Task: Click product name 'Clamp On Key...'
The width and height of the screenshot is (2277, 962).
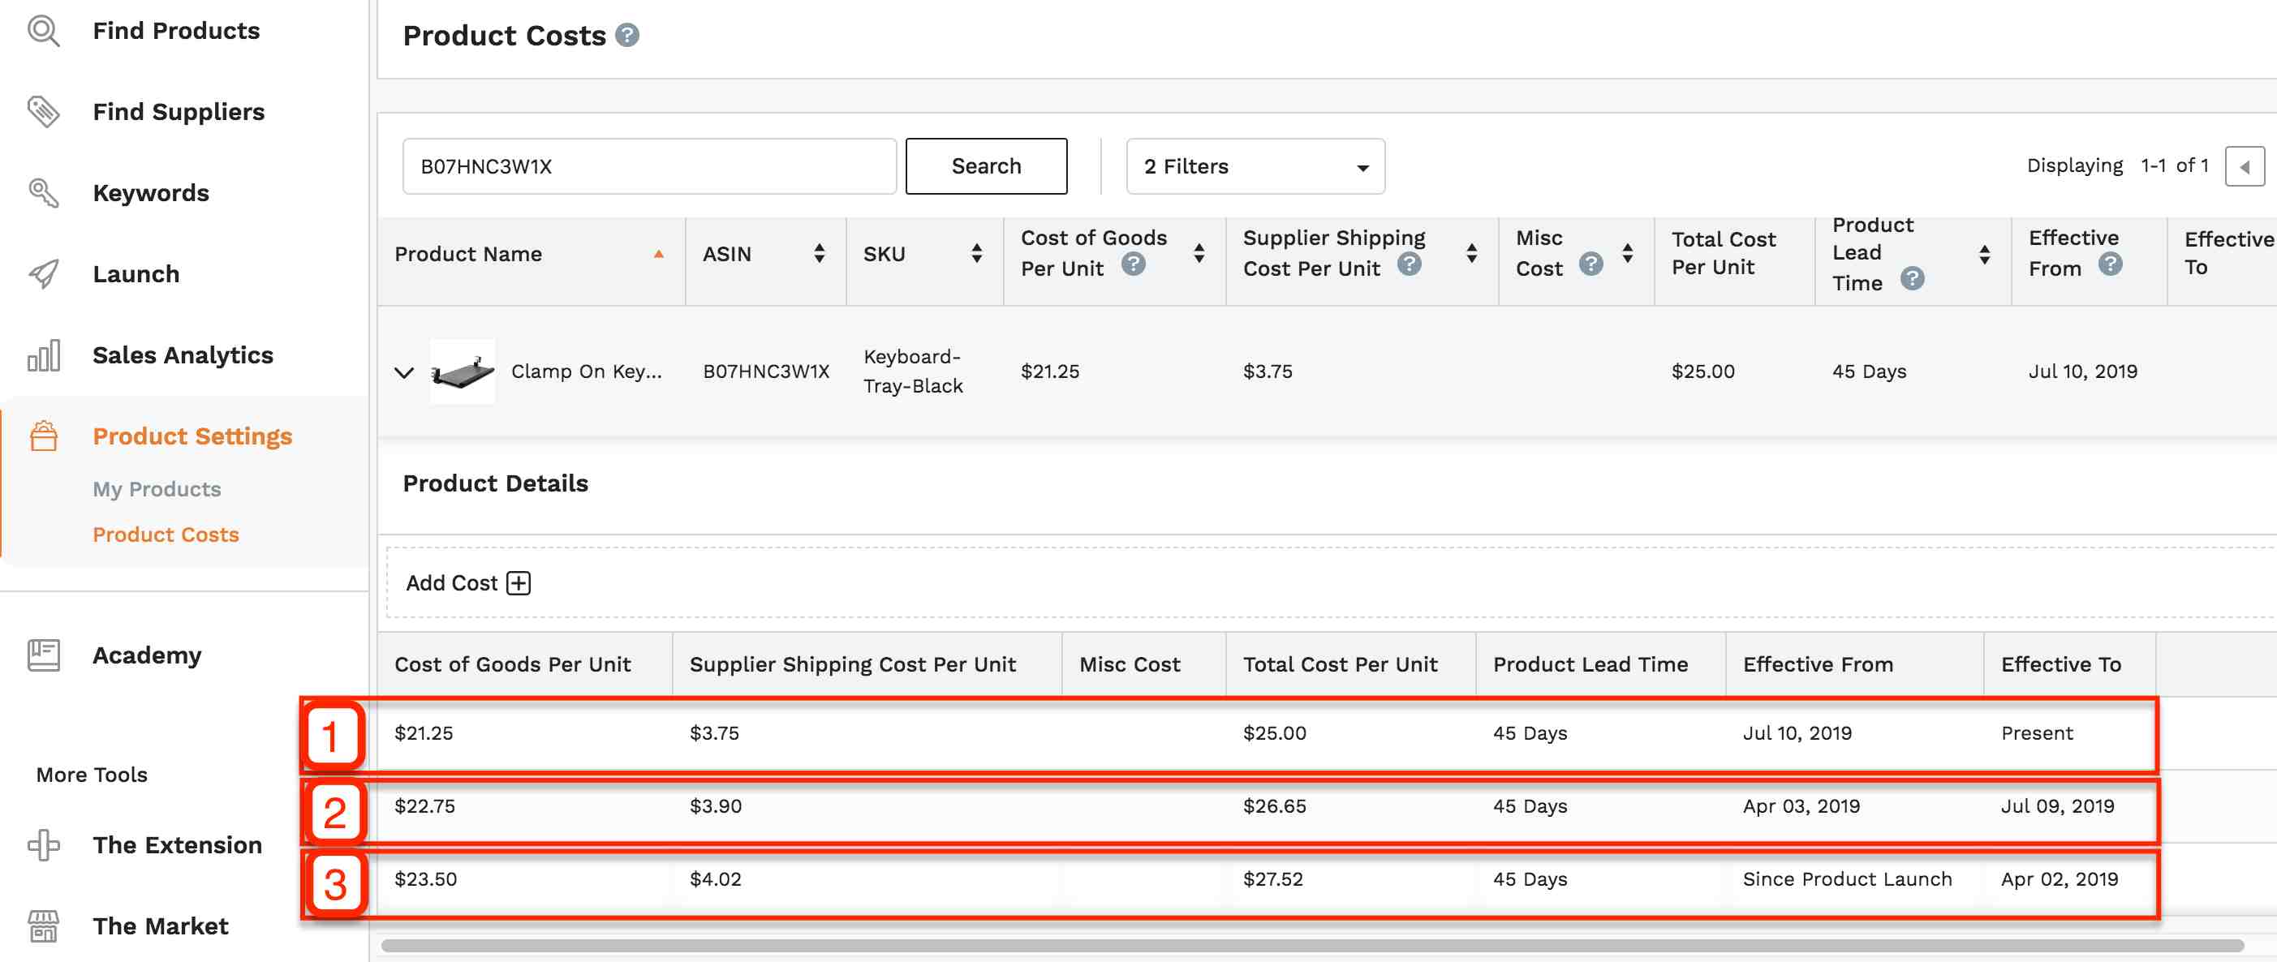Action: [586, 371]
